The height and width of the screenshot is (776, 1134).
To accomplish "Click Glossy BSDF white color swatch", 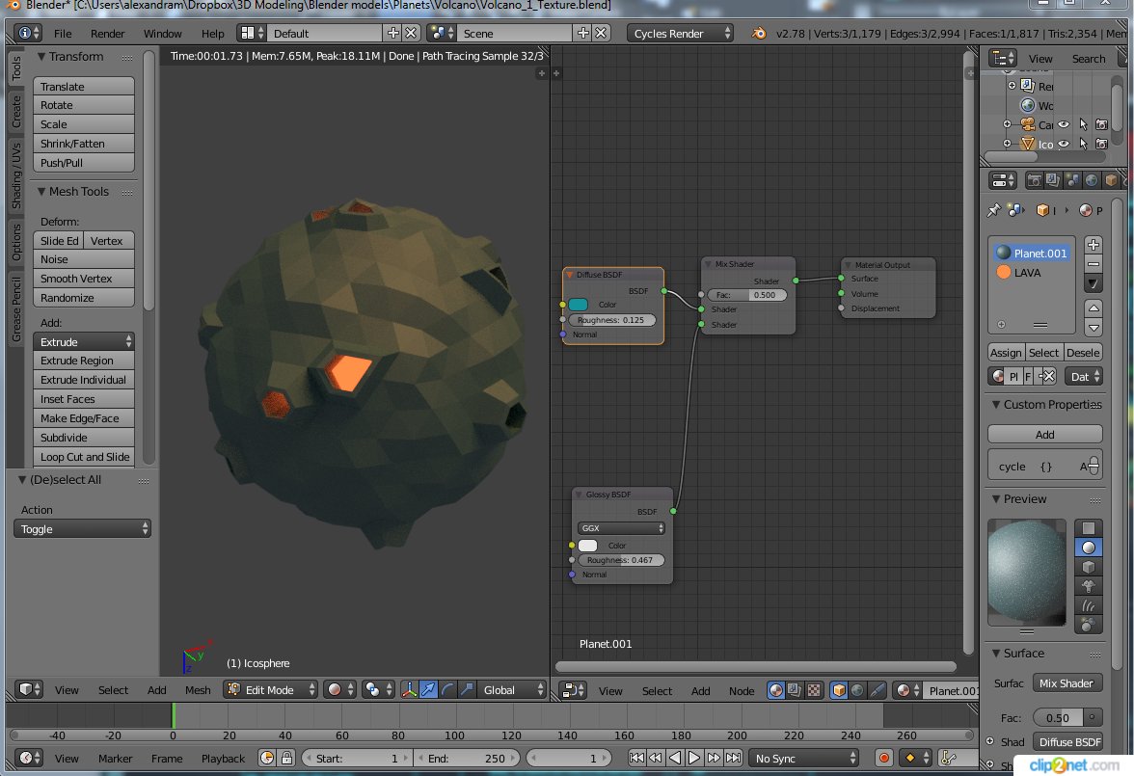I will point(587,546).
